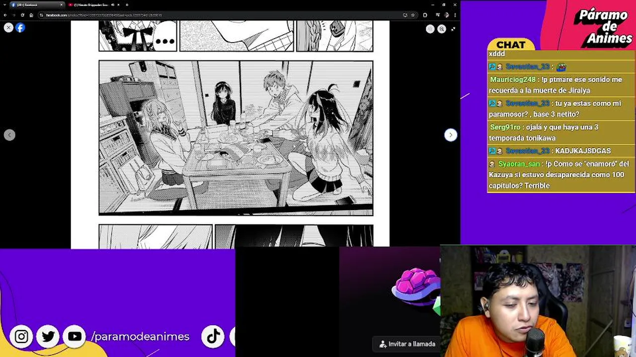Viewport: 636px width, 357px height.
Task: Zoom out of the manga photo
Action: [442, 29]
